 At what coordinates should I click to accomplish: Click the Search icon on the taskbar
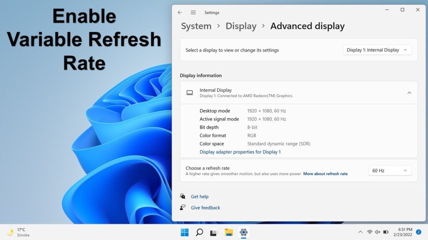(x=199, y=232)
